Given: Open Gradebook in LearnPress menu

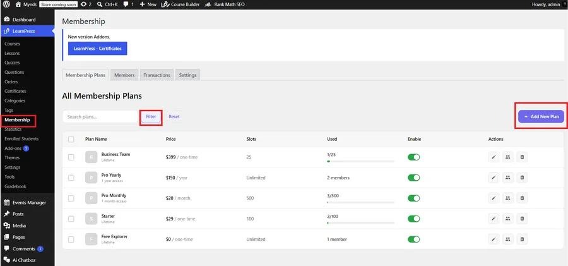Looking at the screenshot, I should pyautogui.click(x=15, y=186).
